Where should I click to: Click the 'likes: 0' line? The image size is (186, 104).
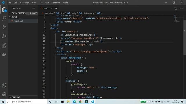(82, 71)
